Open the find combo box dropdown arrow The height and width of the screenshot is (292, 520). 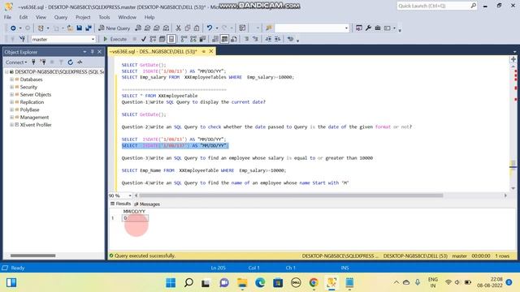pyautogui.click(x=346, y=28)
